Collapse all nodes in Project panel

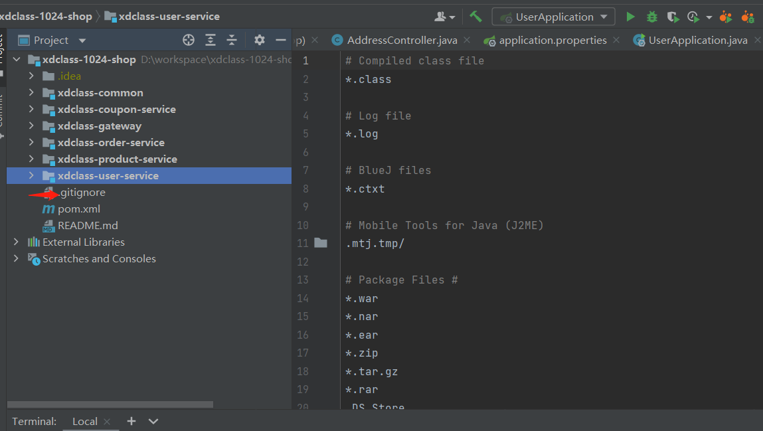pos(232,41)
